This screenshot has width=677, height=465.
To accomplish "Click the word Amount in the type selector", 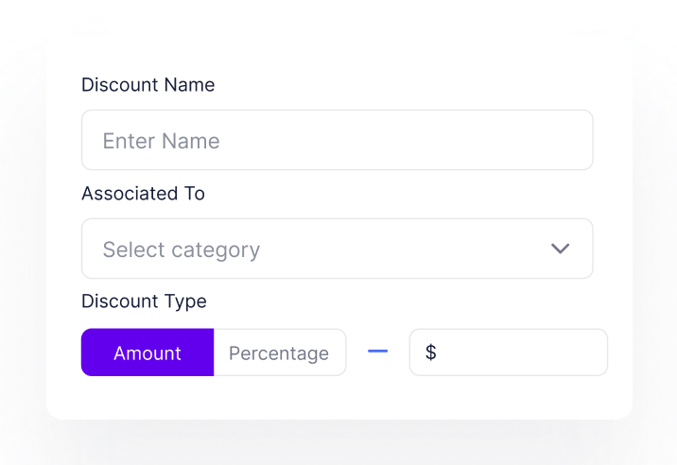I will [148, 353].
